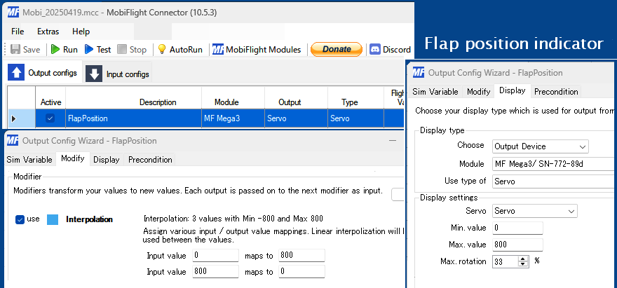Select Modify tab in left wizard

(x=72, y=158)
